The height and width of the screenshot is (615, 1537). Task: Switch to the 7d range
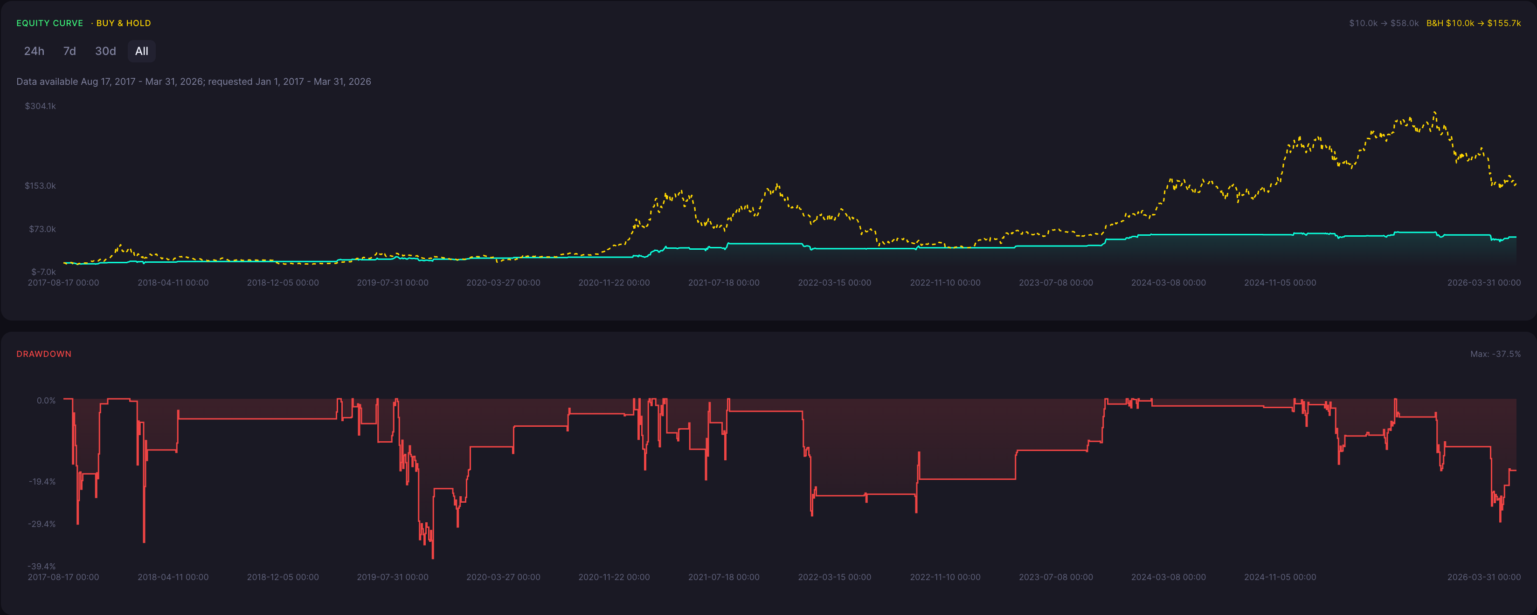point(70,51)
